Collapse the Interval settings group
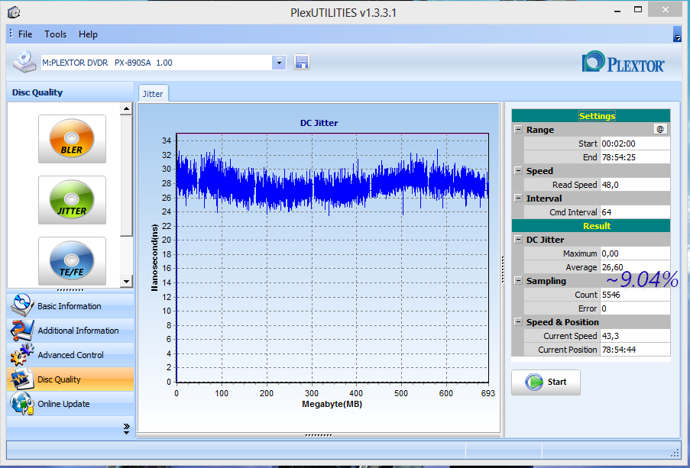Image resolution: width=690 pixels, height=468 pixels. pyautogui.click(x=518, y=198)
